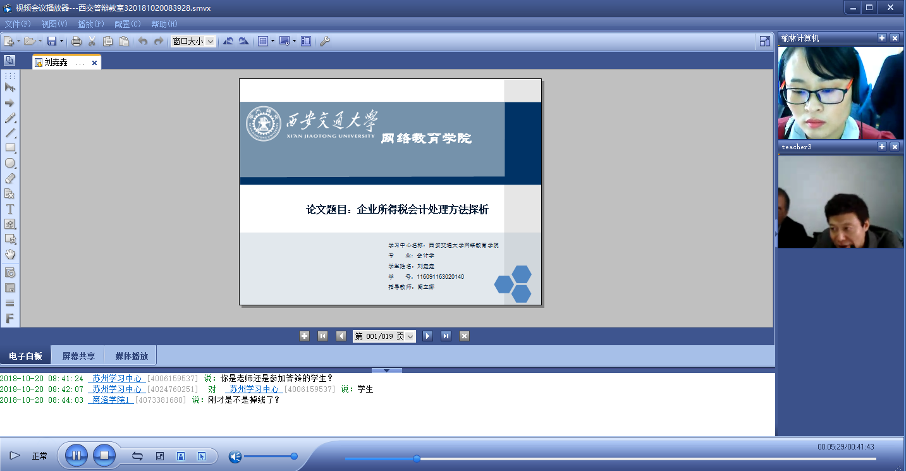906x471 pixels.
Task: Open dropdown arrow next to save icon
Action: pyautogui.click(x=61, y=41)
